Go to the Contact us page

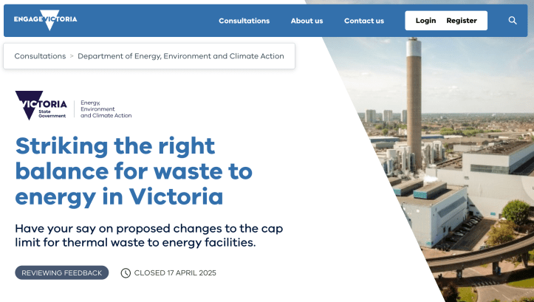click(364, 21)
